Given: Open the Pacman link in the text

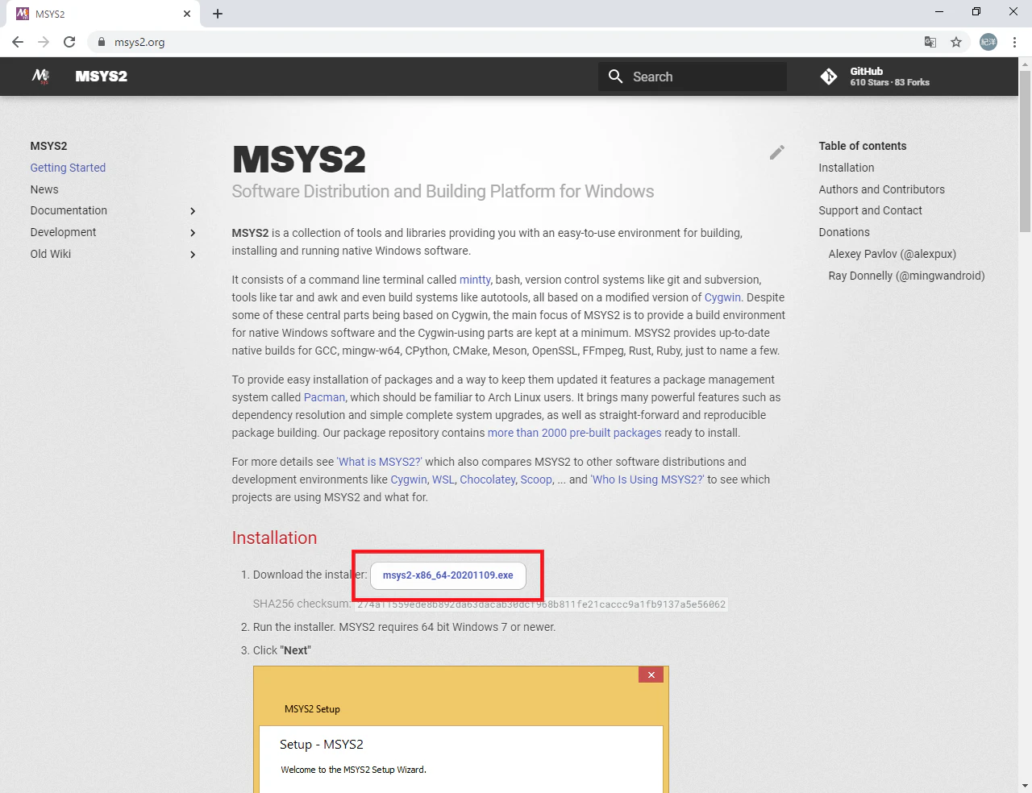Looking at the screenshot, I should (x=324, y=397).
